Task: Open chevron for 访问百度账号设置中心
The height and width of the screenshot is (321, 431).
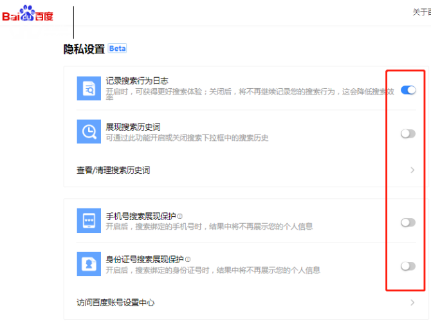Action: coord(412,302)
